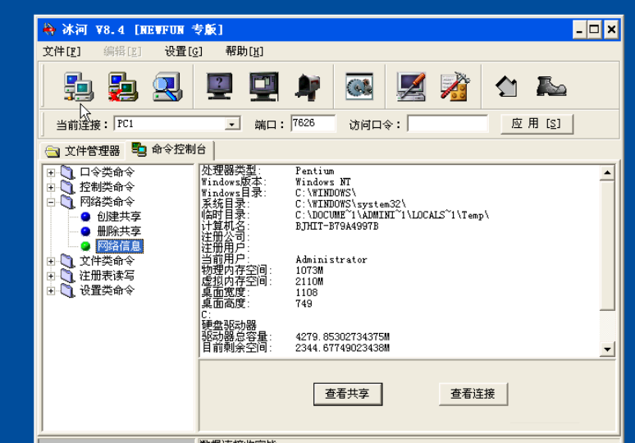Expand the 注册表读写 tree node
Screen dimensions: 635x443
[x=51, y=276]
